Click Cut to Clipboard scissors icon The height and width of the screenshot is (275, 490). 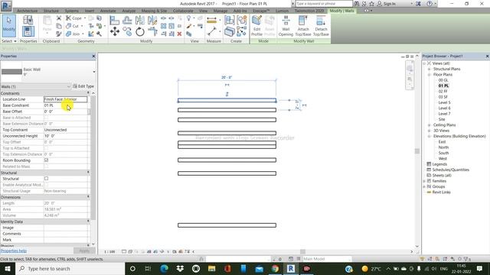59,18
